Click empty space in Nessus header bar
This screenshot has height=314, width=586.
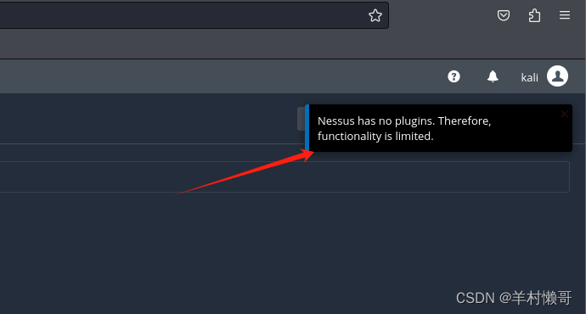tap(224, 76)
